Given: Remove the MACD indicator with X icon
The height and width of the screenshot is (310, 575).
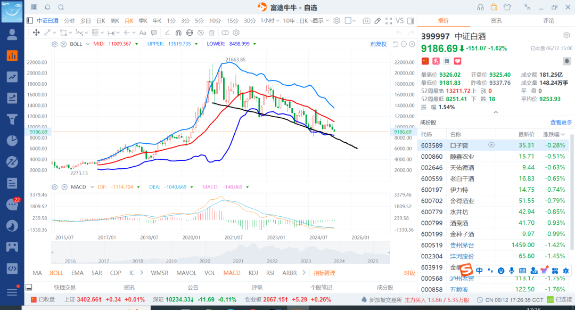Looking at the screenshot, I should pos(64,187).
